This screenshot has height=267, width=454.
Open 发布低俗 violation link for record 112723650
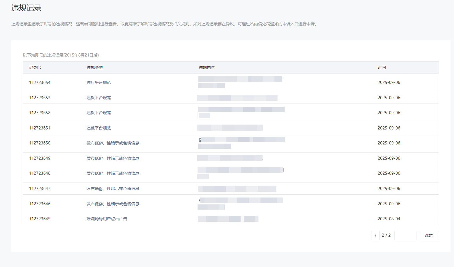(x=113, y=143)
